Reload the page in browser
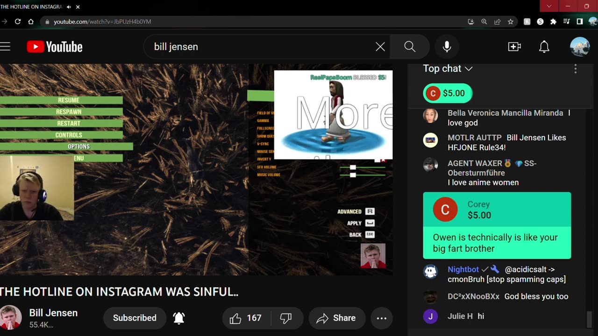The image size is (598, 336). tap(18, 21)
